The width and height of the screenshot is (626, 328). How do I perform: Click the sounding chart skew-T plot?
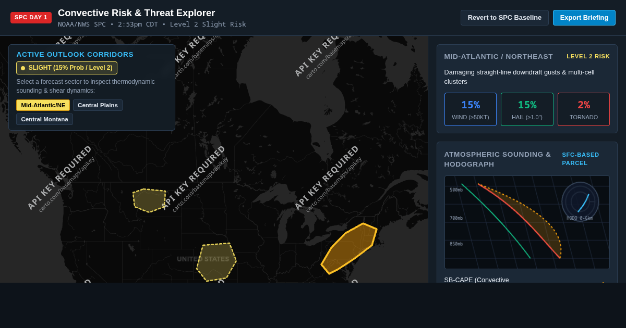point(527,222)
